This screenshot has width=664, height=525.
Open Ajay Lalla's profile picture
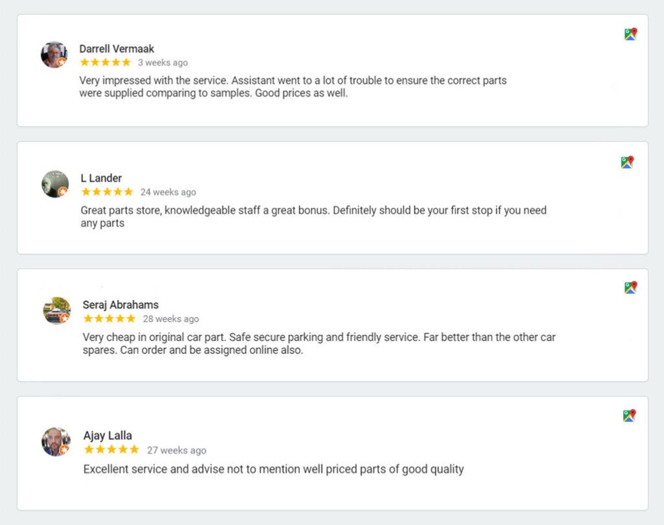pyautogui.click(x=56, y=441)
